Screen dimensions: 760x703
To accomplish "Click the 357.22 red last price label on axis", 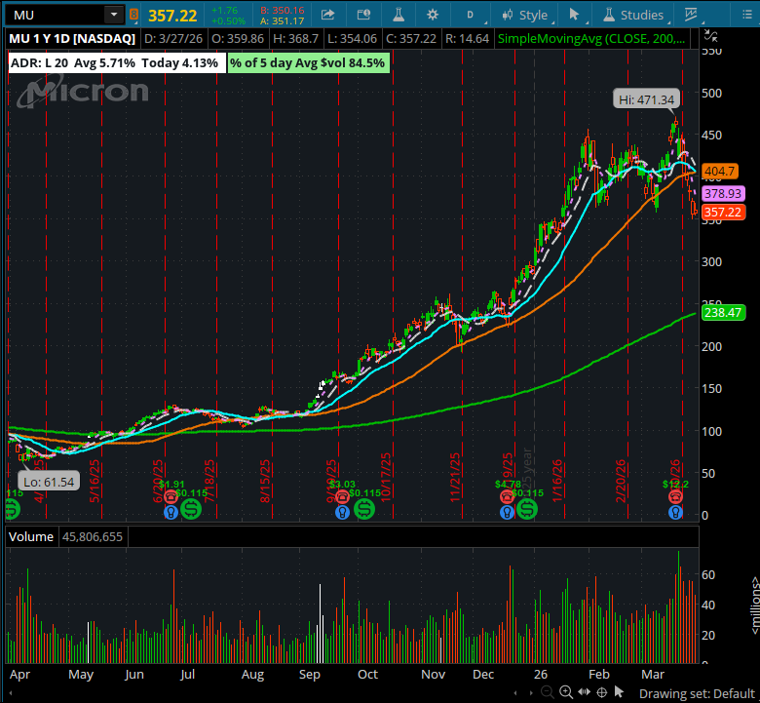I will click(723, 212).
